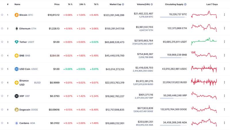Click the Tether logo icon
This screenshot has width=230, height=130.
(x=16, y=42)
